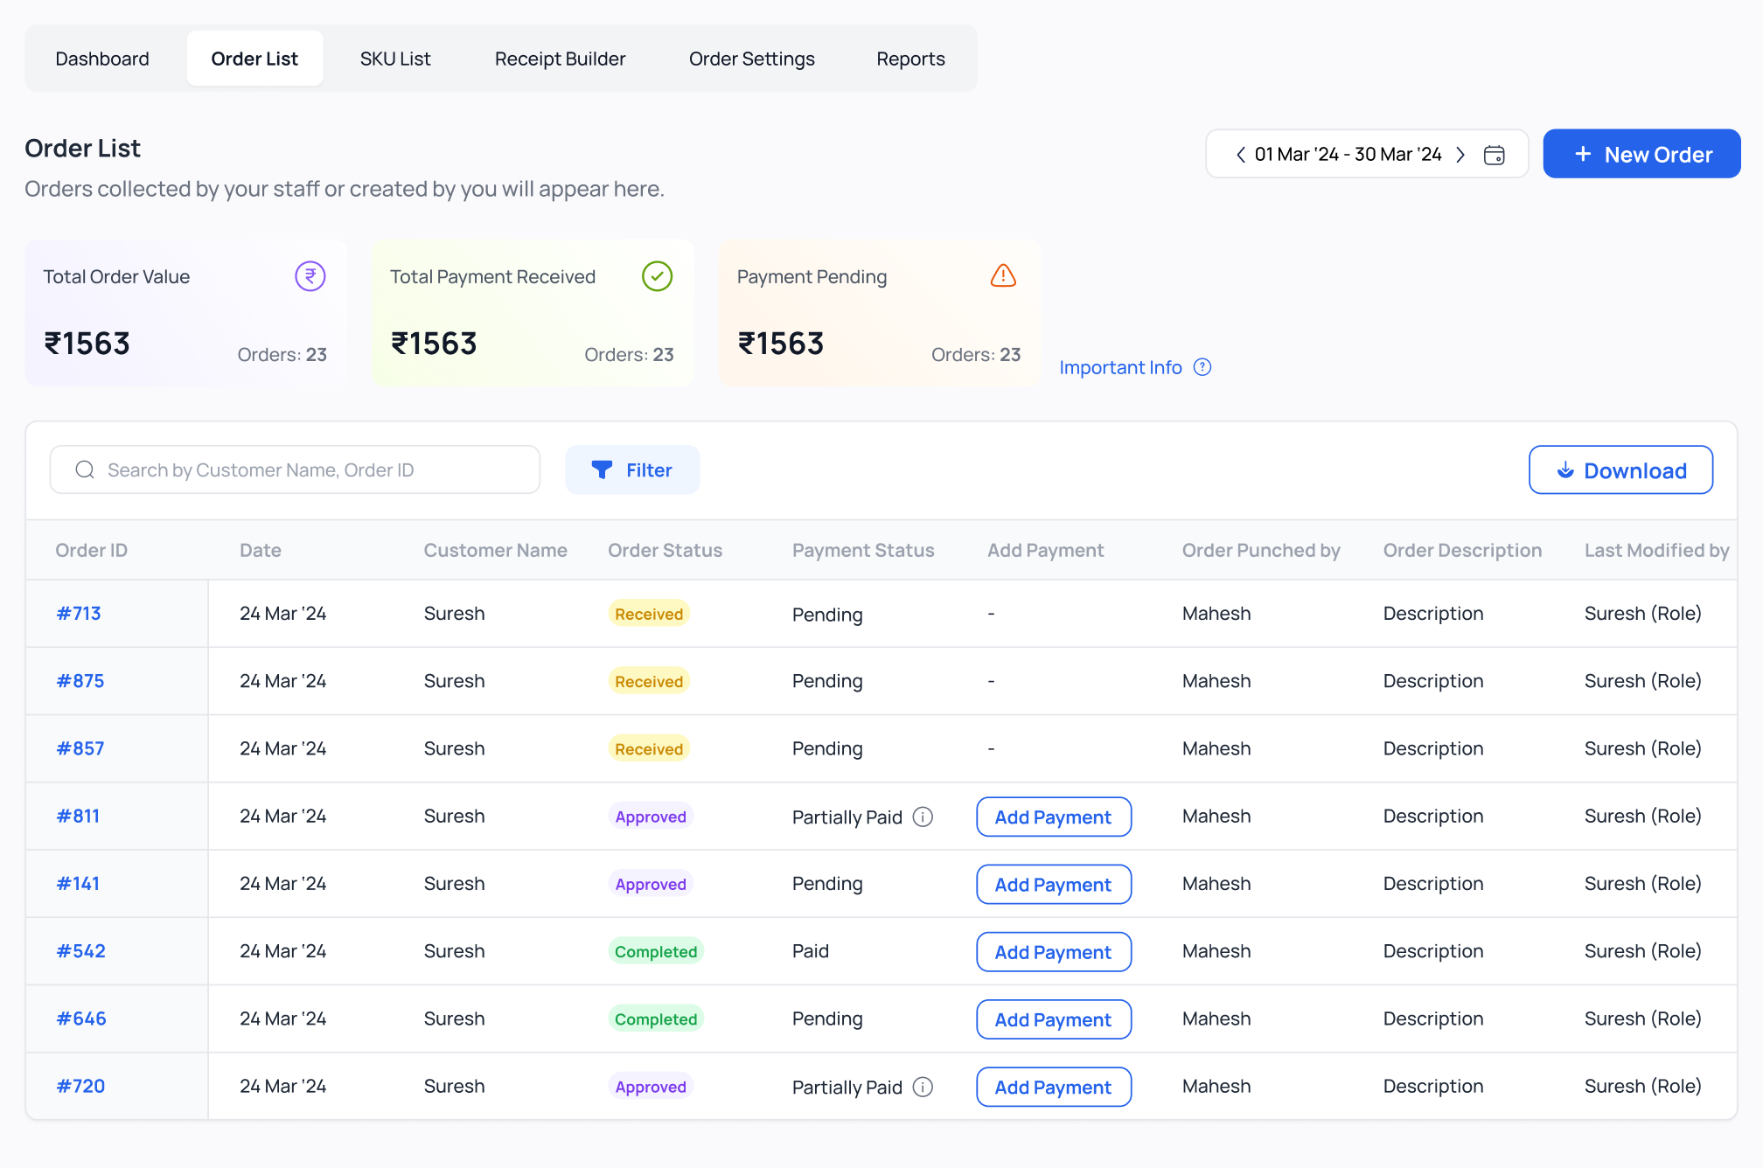Open order #713
The image size is (1763, 1168).
click(79, 614)
